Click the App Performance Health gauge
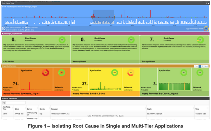211x131 pixels. pyautogui.click(x=206, y=29)
